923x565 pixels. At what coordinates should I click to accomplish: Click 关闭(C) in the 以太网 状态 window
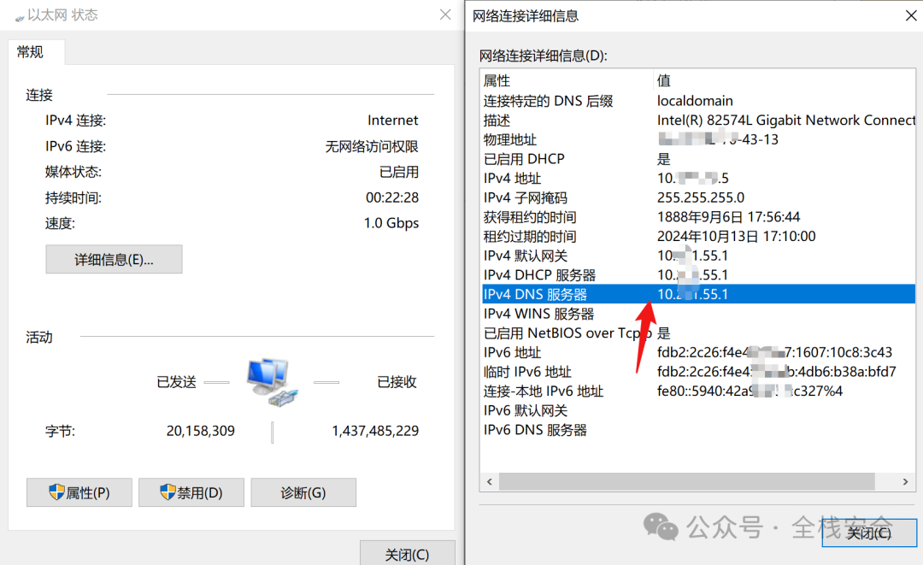tap(408, 554)
